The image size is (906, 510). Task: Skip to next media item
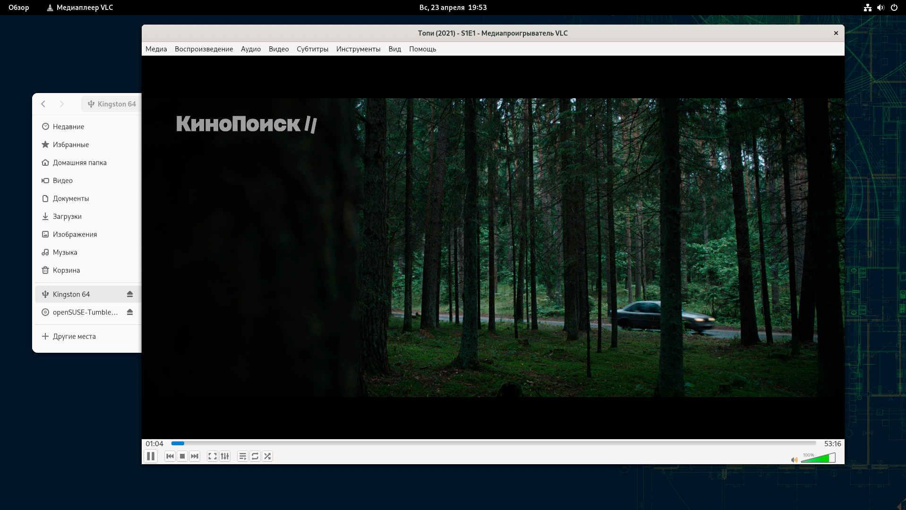(195, 456)
